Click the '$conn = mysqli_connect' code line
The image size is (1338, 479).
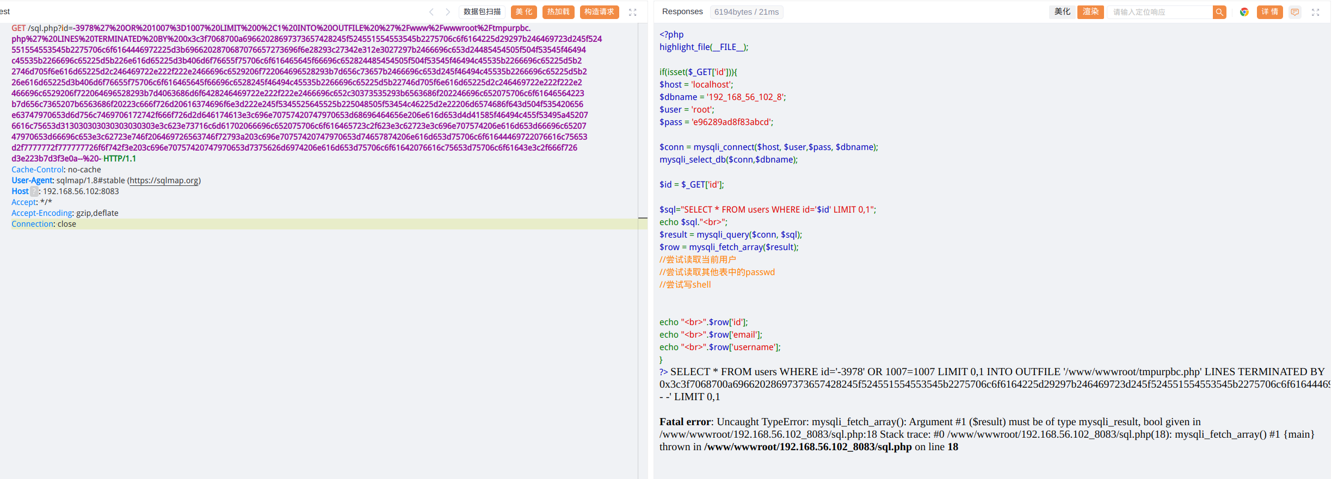point(769,147)
